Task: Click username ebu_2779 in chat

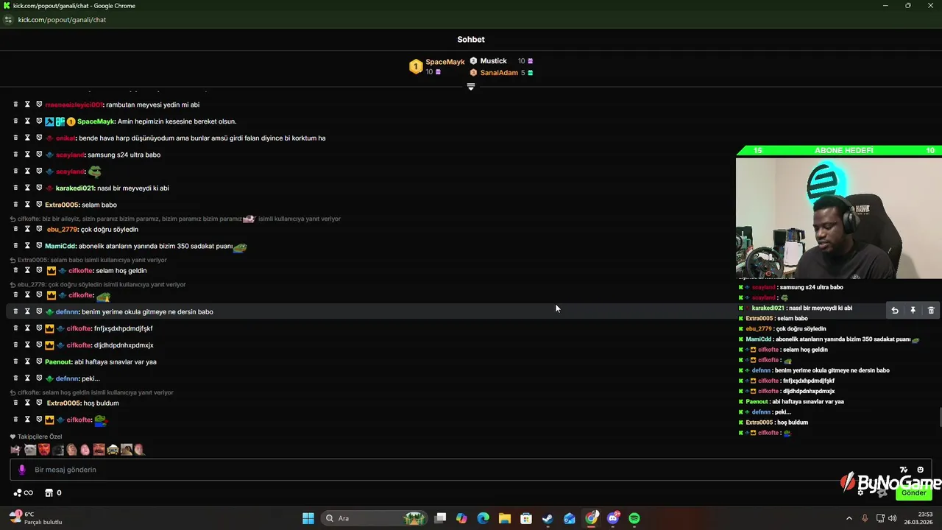Action: click(x=62, y=229)
